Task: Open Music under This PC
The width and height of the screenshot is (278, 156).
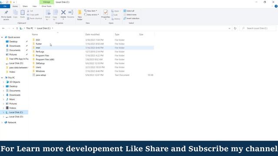Action: (x=12, y=99)
